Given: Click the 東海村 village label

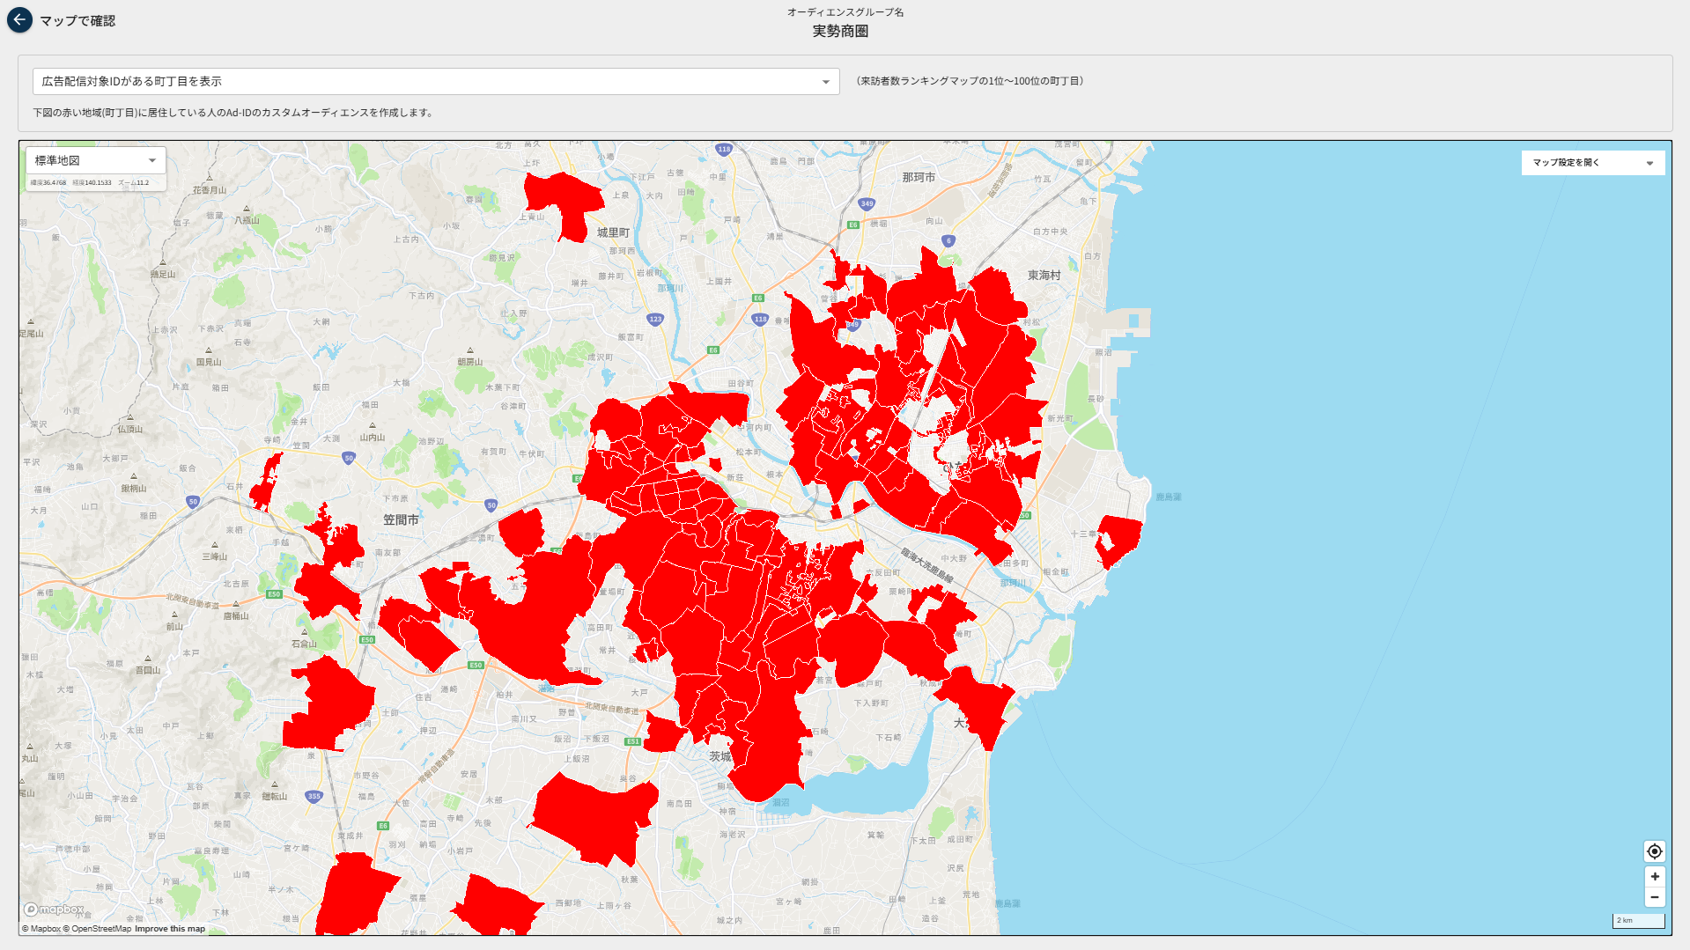Looking at the screenshot, I should coord(1044,276).
